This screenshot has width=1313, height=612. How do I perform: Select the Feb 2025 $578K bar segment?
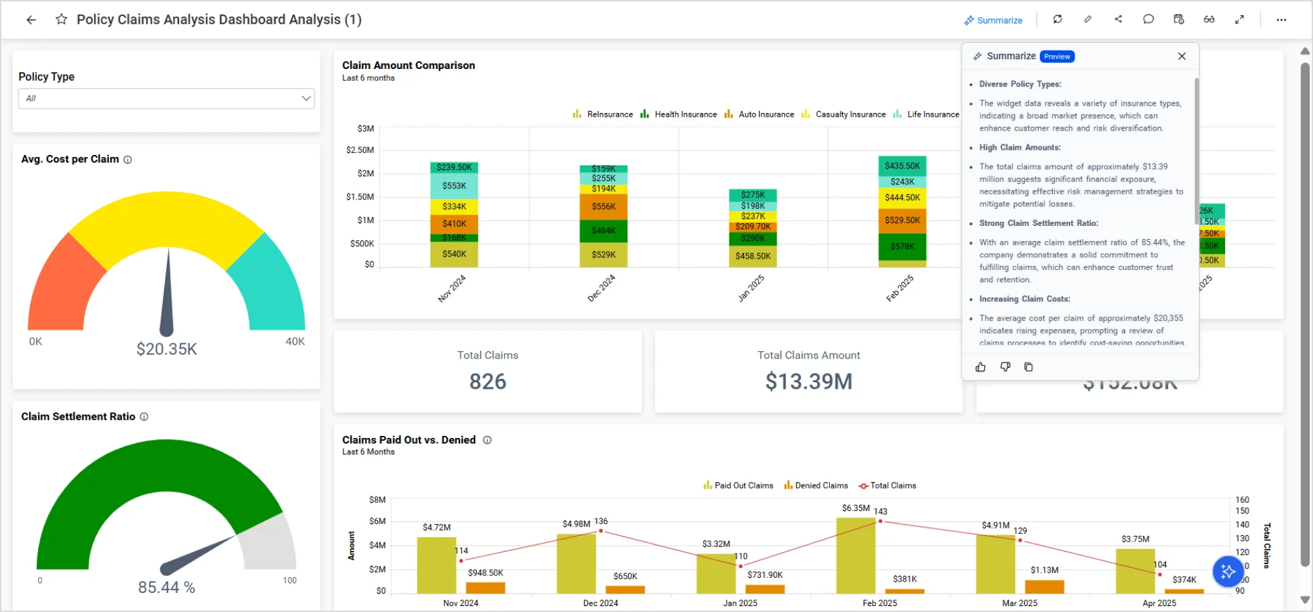coord(902,247)
